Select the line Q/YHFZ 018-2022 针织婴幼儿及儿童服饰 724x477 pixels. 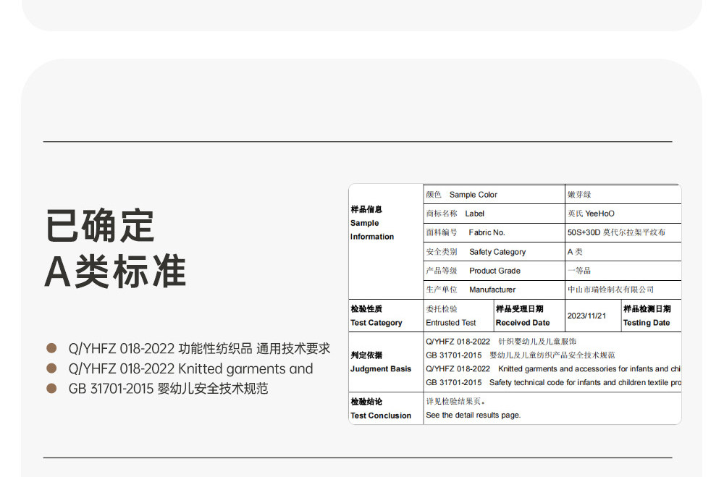click(501, 342)
